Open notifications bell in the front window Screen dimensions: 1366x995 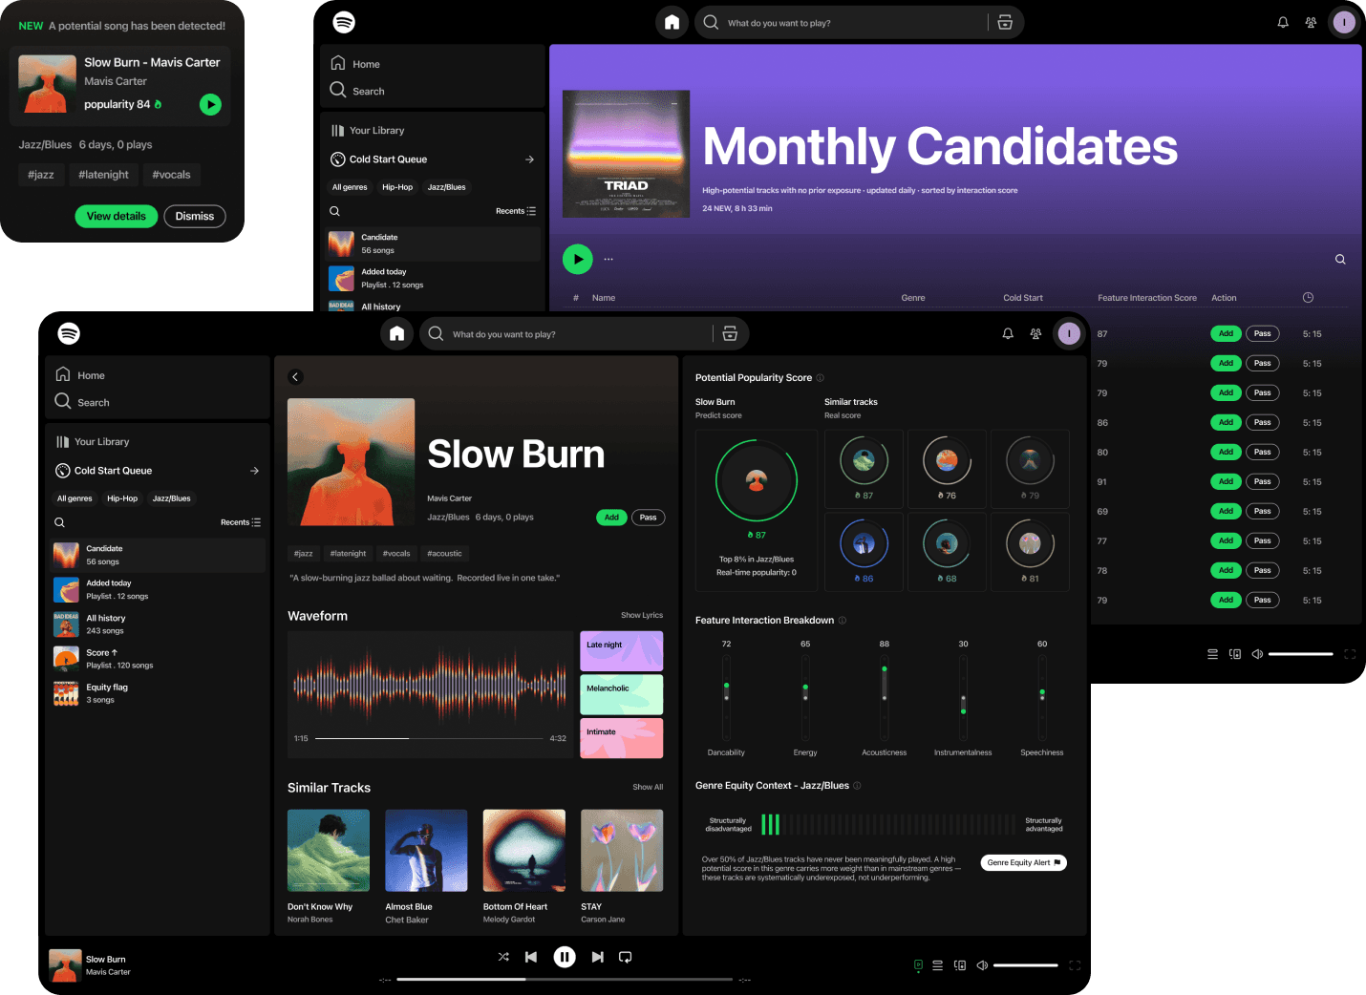(x=1008, y=333)
